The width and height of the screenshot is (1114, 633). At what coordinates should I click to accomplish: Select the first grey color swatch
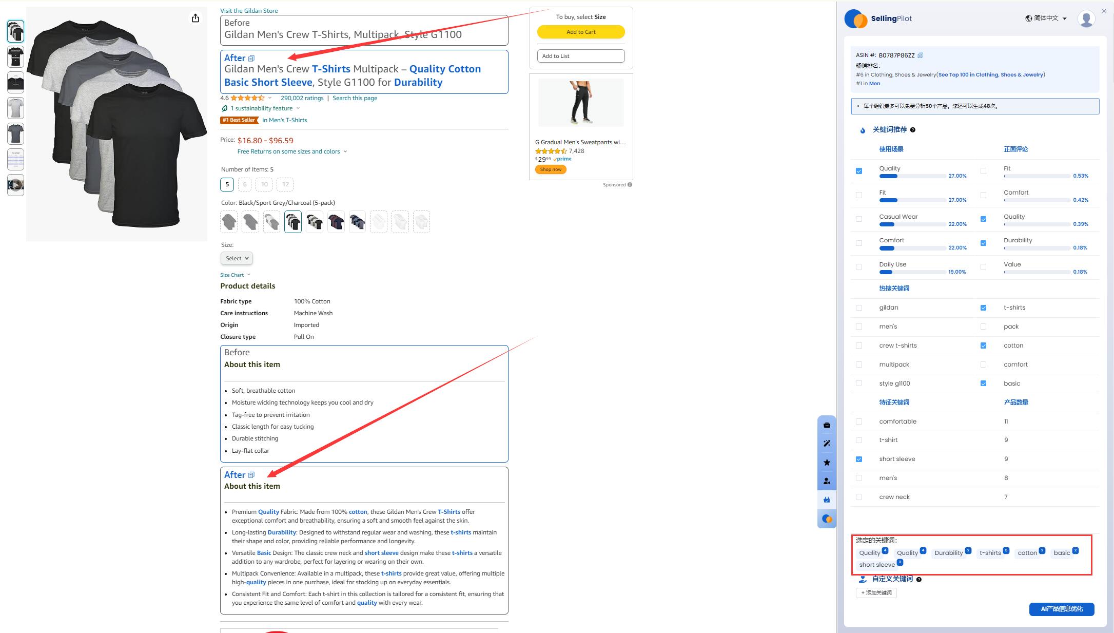(x=229, y=222)
